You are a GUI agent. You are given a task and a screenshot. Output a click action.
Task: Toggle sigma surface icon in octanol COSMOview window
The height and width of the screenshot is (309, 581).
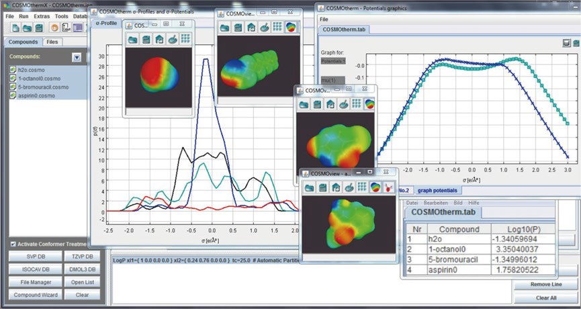tap(290, 28)
